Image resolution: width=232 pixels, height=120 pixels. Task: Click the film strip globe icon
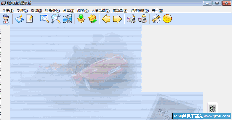(156, 19)
